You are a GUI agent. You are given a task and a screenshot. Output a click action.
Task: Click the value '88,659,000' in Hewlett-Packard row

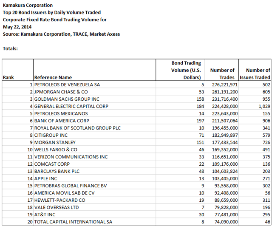(x=226, y=201)
